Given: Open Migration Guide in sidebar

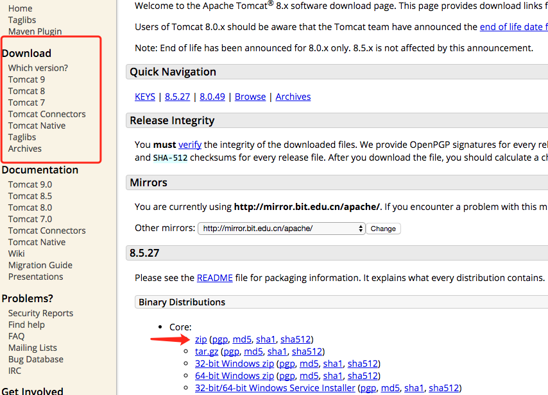Looking at the screenshot, I should 40,265.
